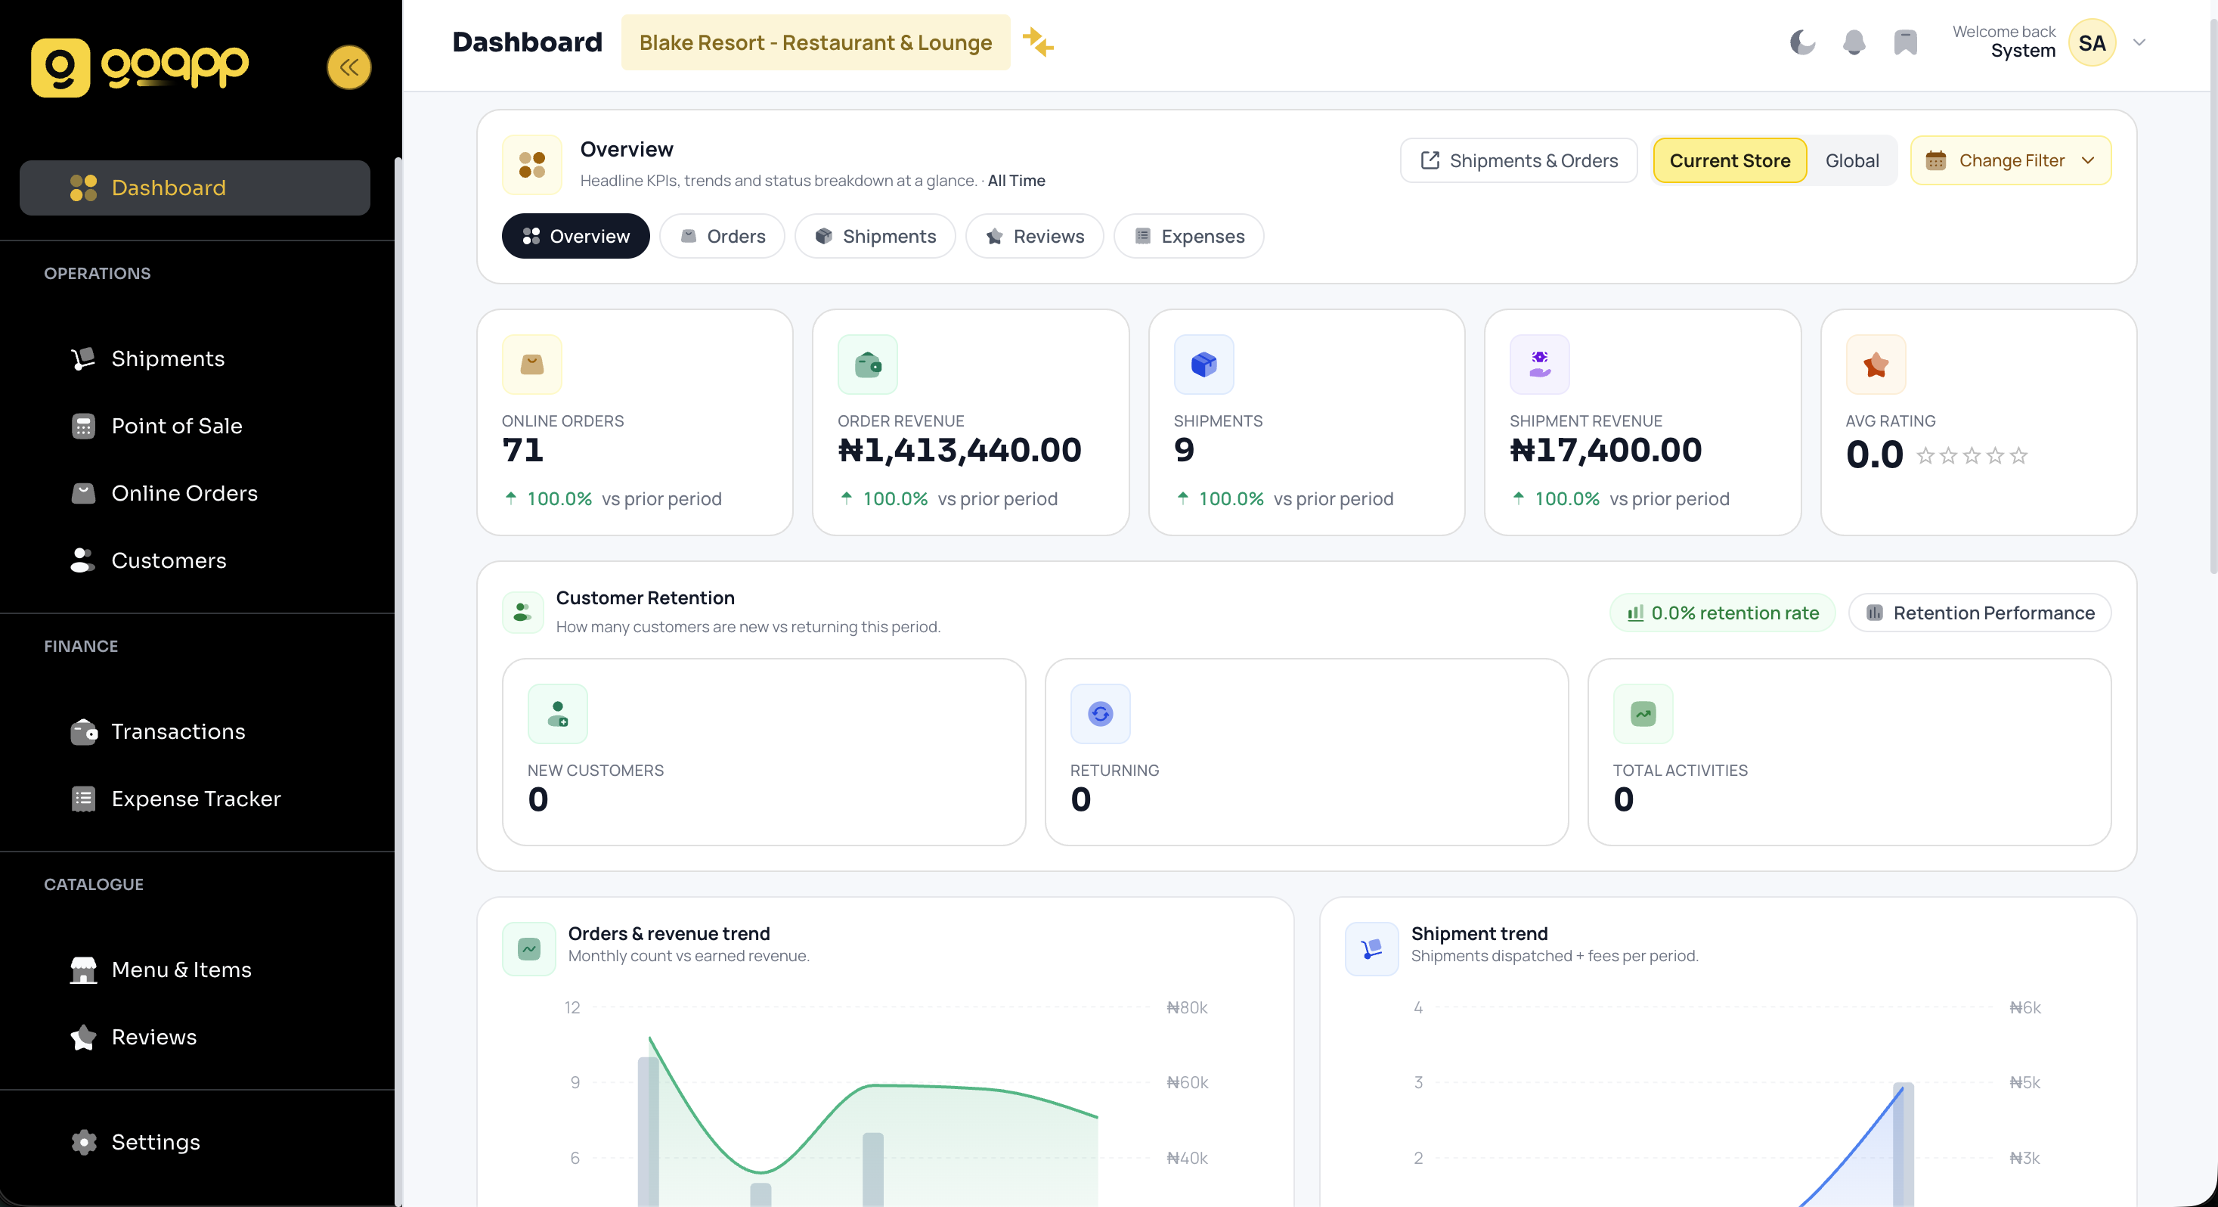Click the Overview four-dots header icon

tap(532, 165)
